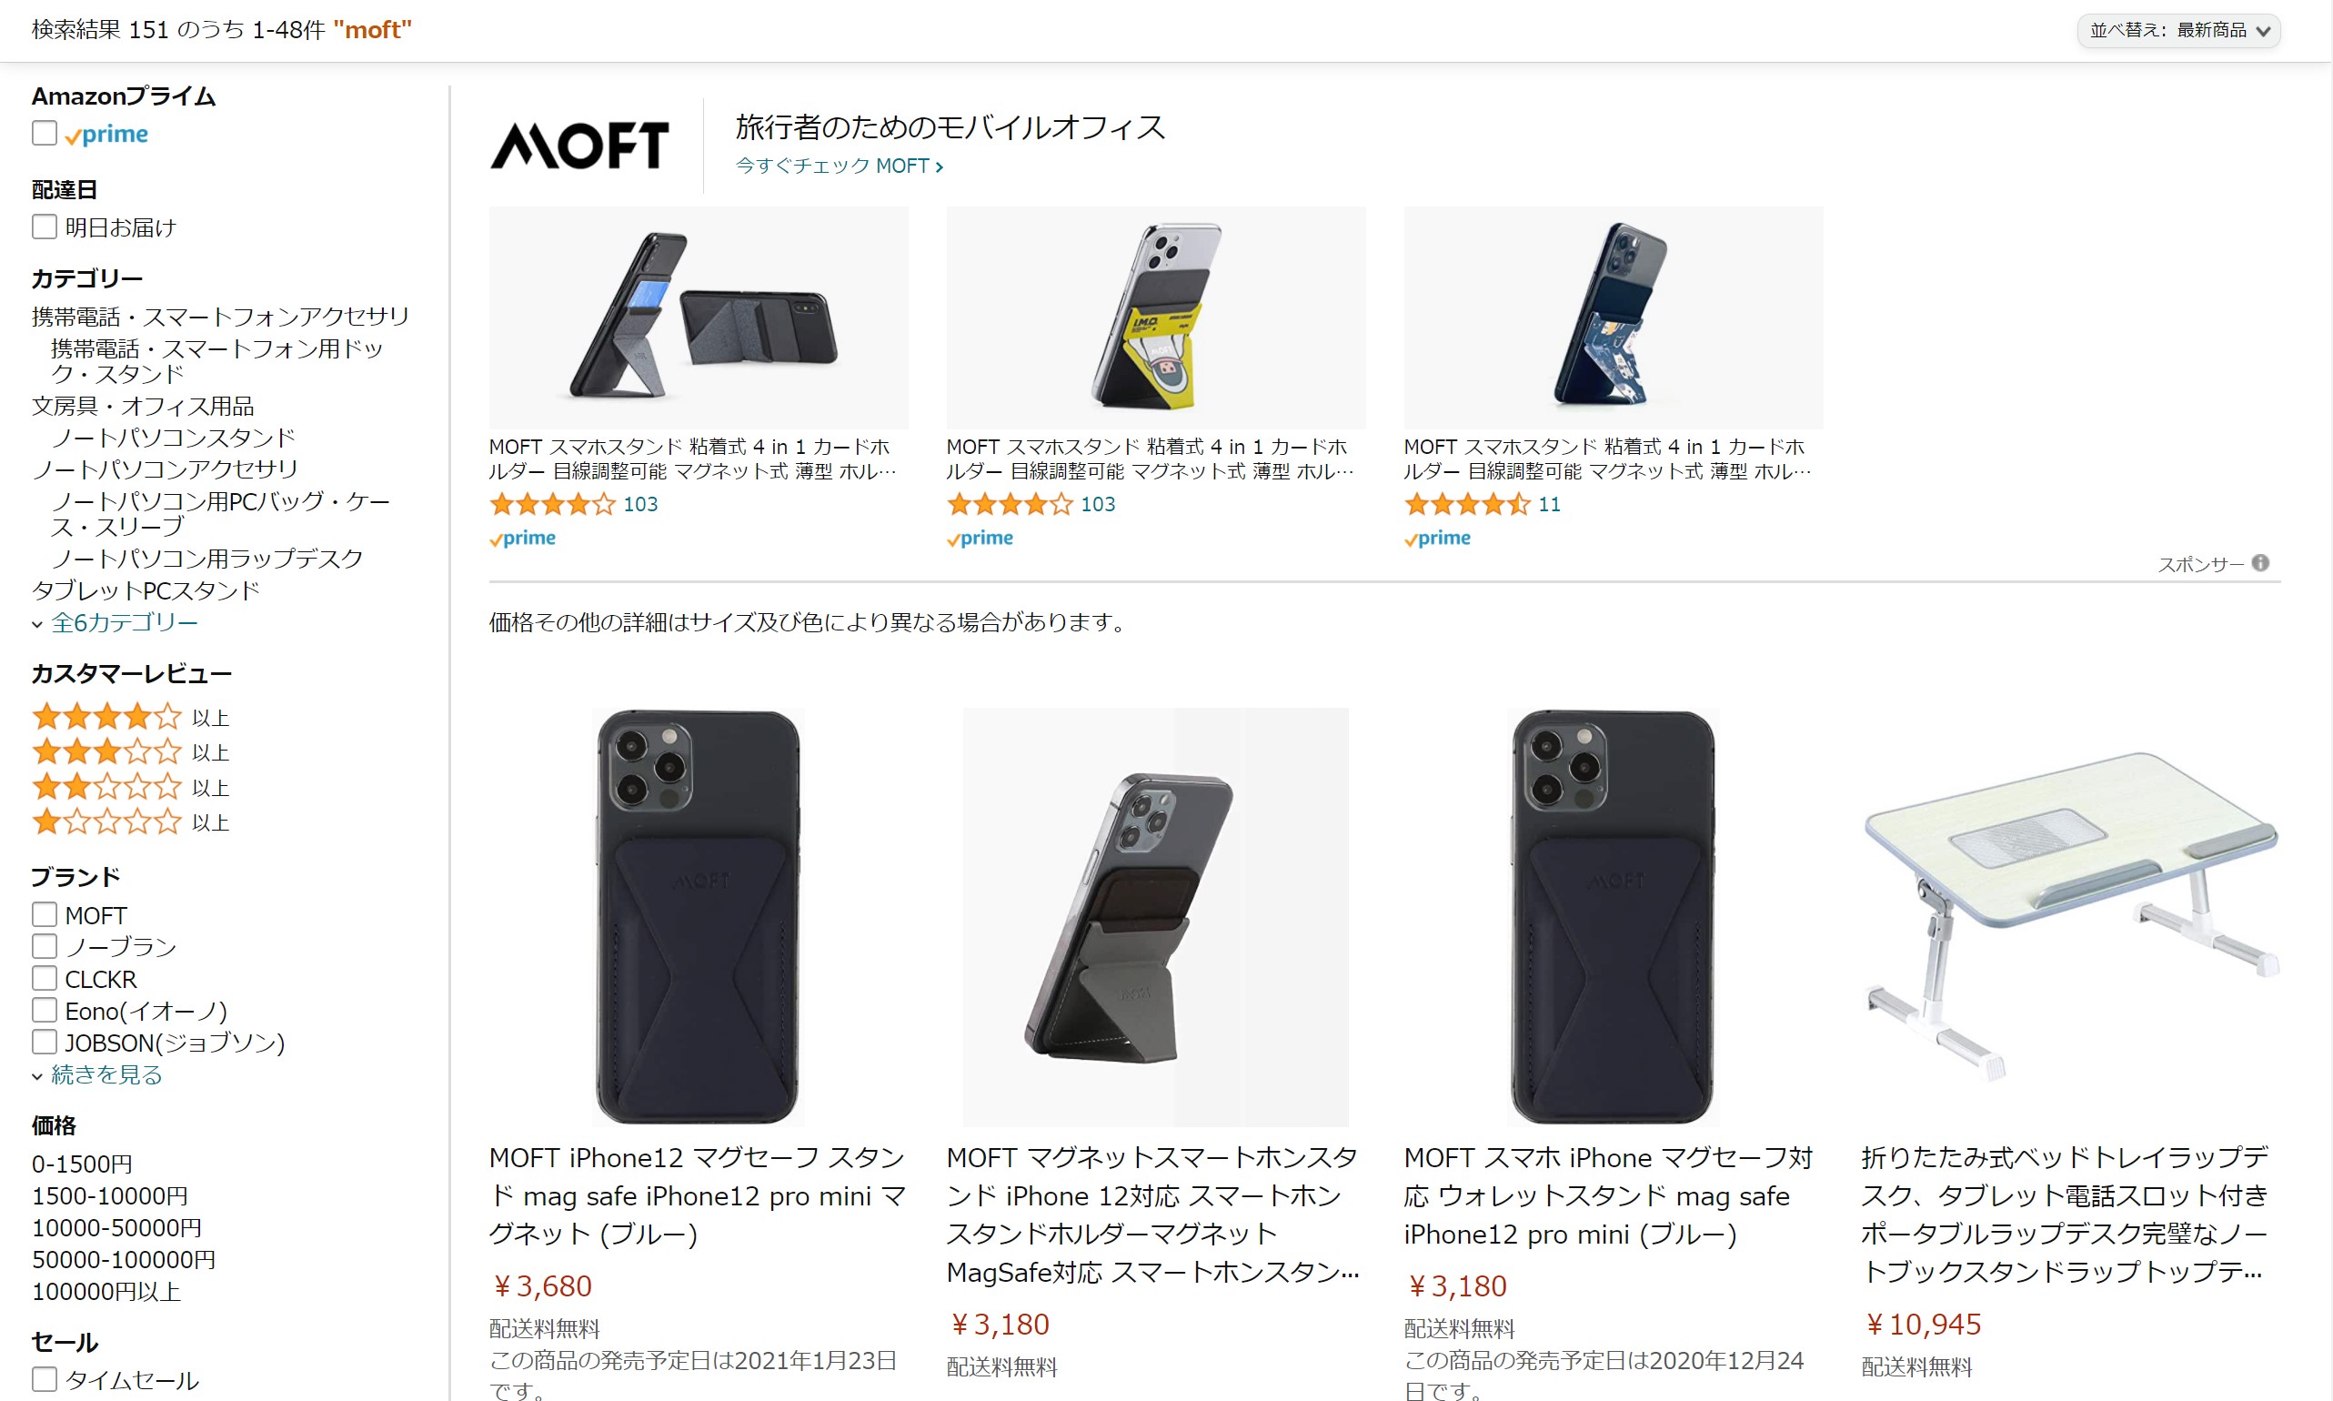
Task: Check the タイムセール checkbox
Action: pyautogui.click(x=45, y=1378)
